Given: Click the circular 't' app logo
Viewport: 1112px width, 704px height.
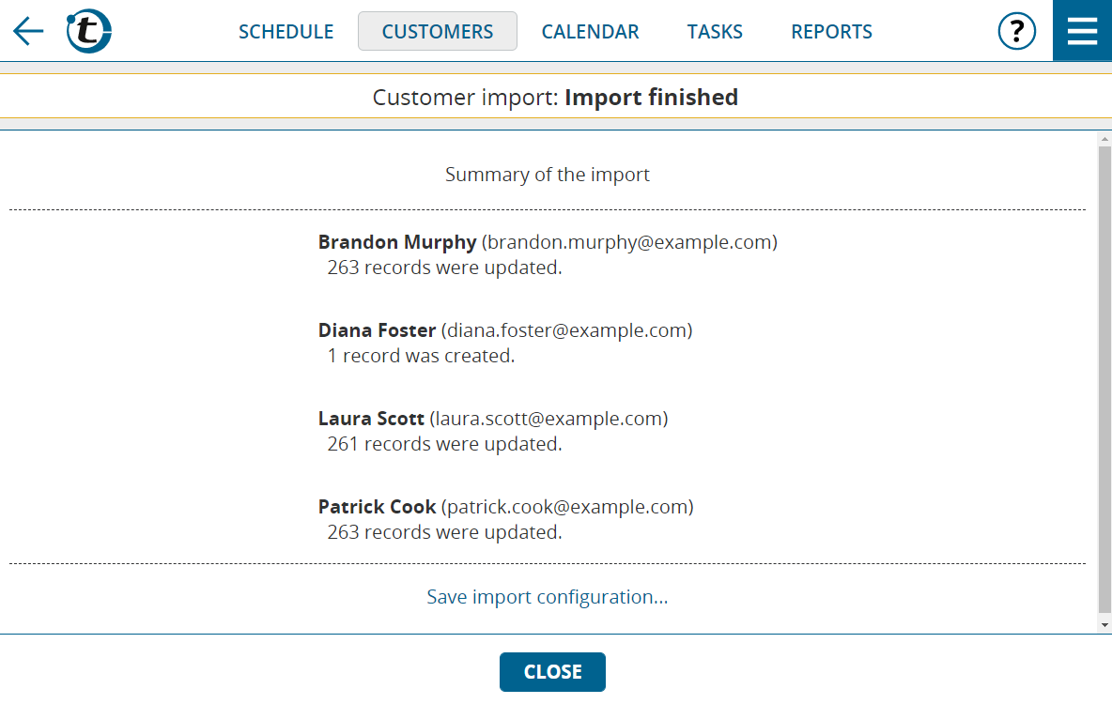Looking at the screenshot, I should [x=88, y=31].
